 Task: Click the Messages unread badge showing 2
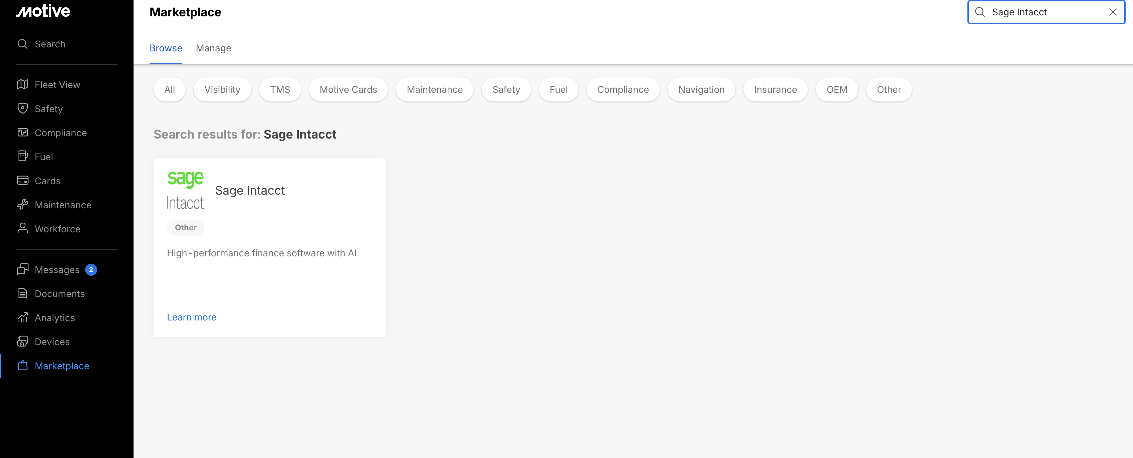tap(91, 270)
